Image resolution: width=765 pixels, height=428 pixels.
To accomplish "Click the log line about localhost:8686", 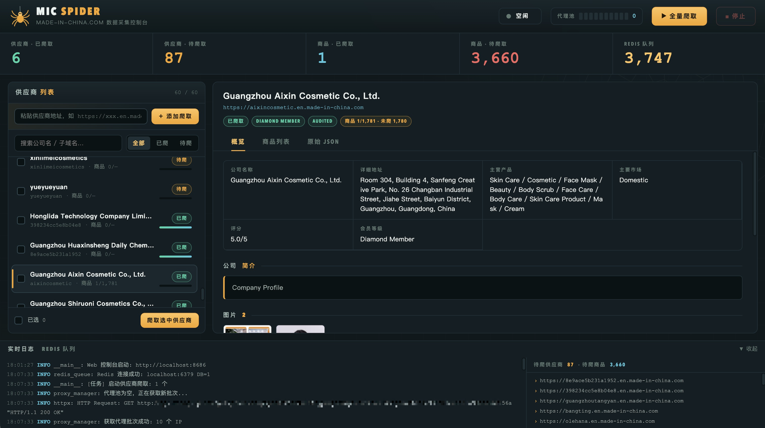I will point(106,365).
